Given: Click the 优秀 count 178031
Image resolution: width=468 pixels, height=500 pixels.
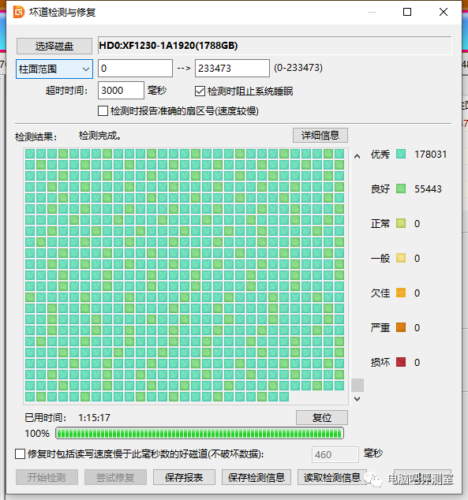Looking at the screenshot, I should [x=430, y=155].
